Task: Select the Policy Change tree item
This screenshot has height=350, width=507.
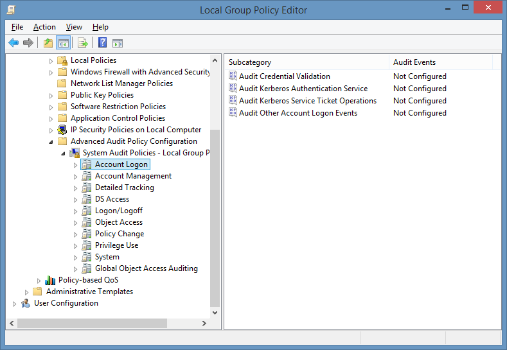Action: (120, 234)
